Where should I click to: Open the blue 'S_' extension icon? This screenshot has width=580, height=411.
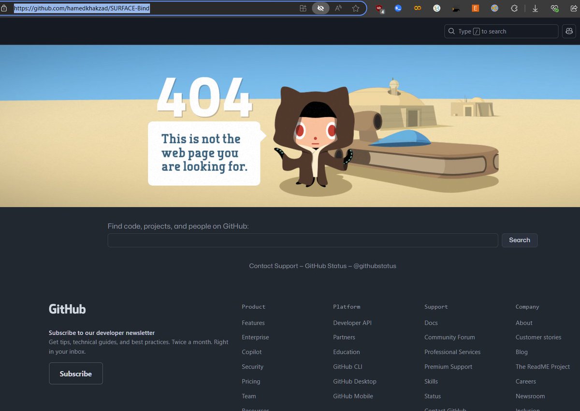click(398, 8)
